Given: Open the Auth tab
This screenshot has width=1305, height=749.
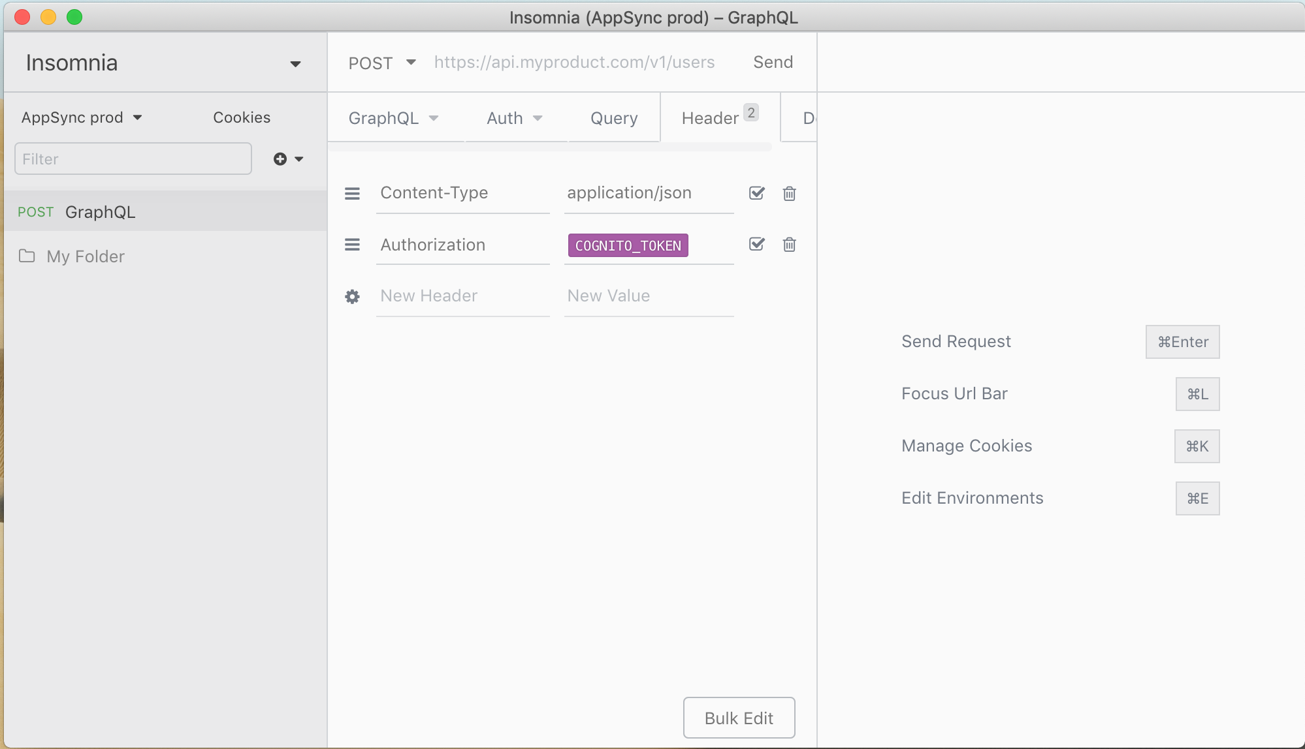Looking at the screenshot, I should pyautogui.click(x=515, y=118).
